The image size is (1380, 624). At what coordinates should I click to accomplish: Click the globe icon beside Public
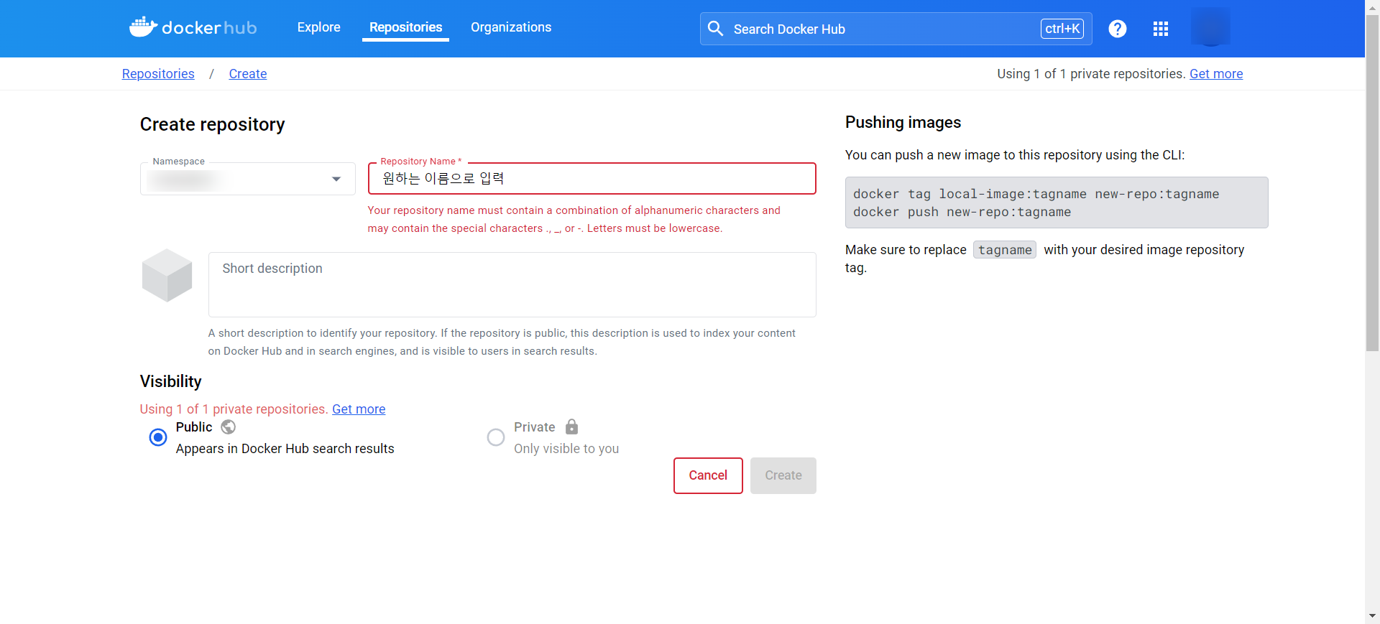[x=228, y=427]
